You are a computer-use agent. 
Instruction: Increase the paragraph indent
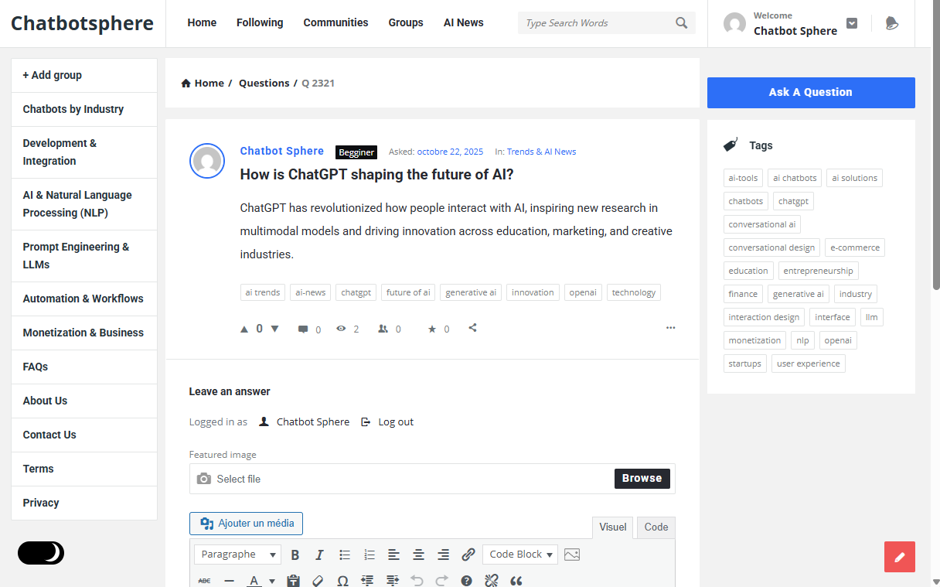tap(392, 580)
